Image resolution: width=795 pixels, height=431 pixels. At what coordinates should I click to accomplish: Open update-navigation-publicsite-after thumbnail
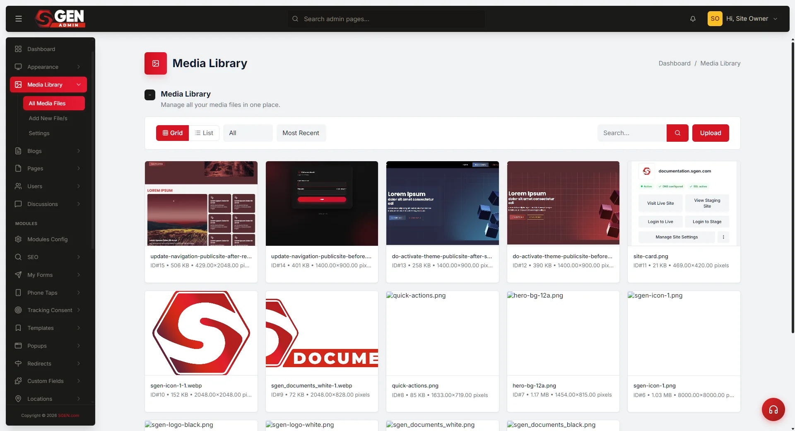(201, 203)
